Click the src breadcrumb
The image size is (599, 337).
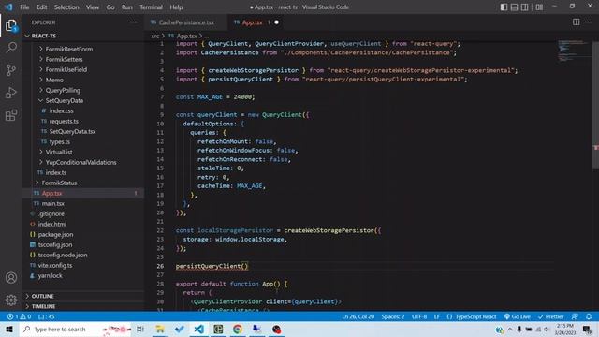[154, 36]
